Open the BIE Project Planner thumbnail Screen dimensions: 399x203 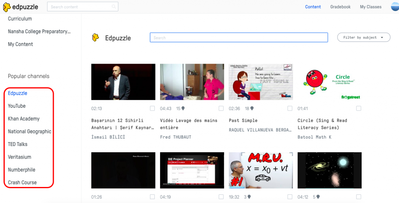tap(192, 170)
